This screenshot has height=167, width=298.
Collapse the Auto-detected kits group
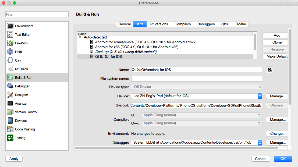point(80,37)
